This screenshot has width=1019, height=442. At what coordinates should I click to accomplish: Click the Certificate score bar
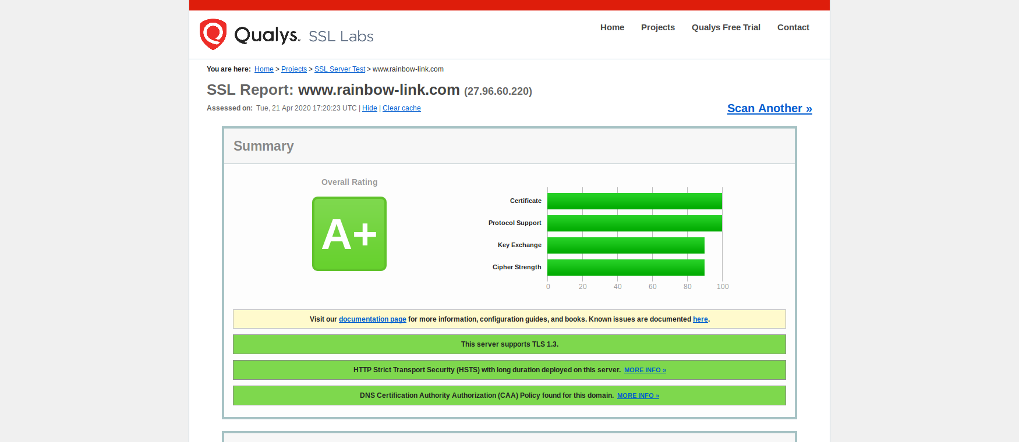[x=635, y=201]
